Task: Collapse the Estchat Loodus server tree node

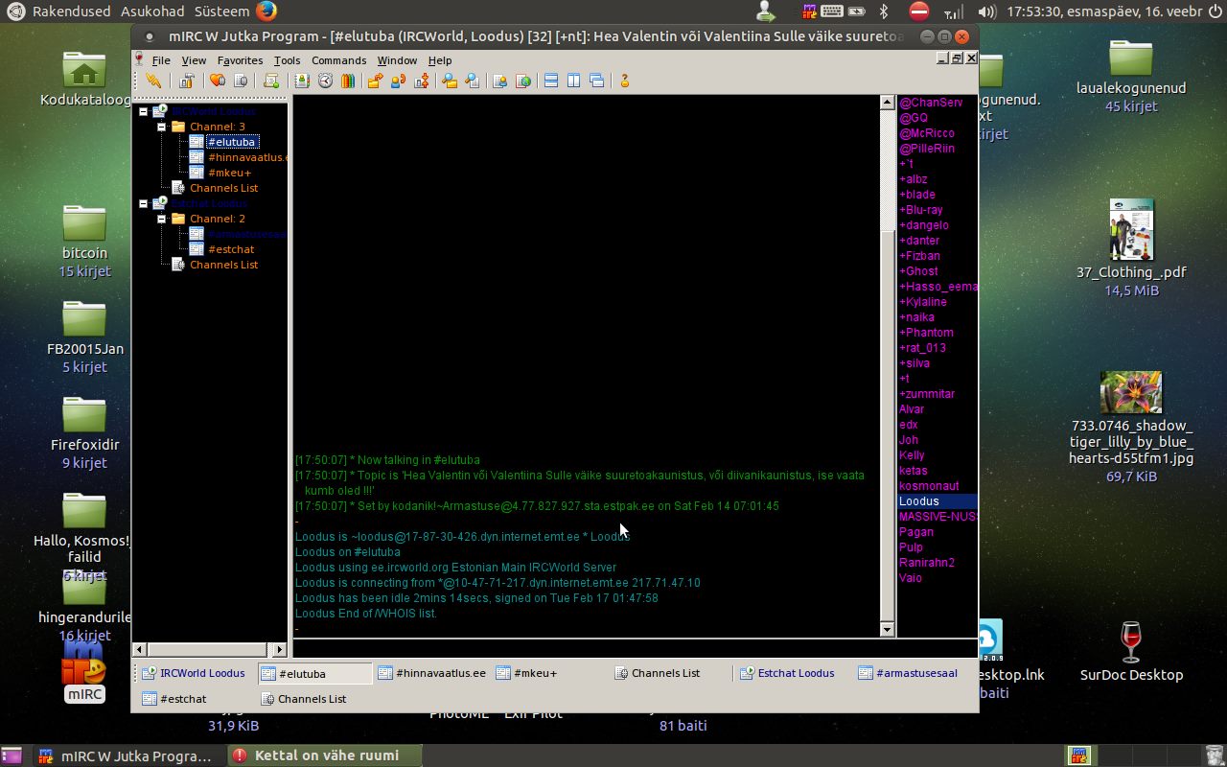Action: pyautogui.click(x=143, y=203)
